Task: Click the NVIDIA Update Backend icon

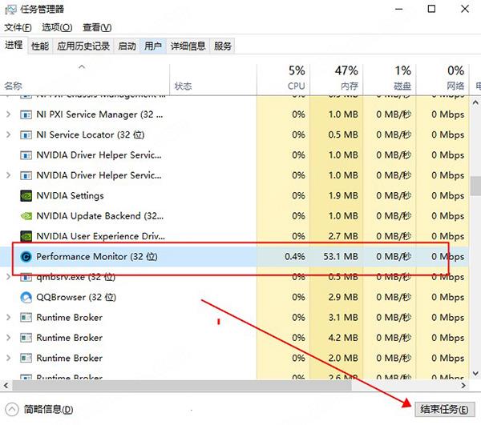Action: tap(26, 216)
